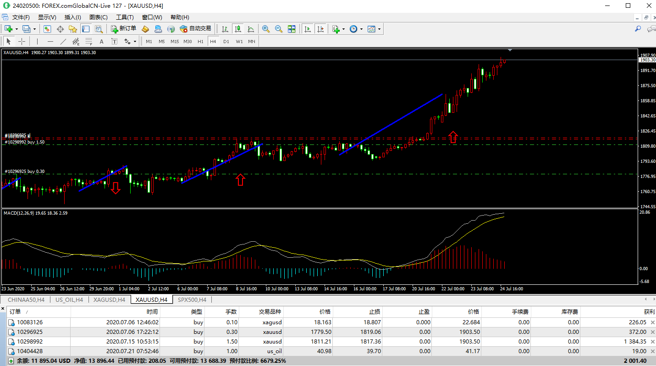This screenshot has width=656, height=366.
Task: Toggle the Terminal panel
Action: [x=86, y=29]
